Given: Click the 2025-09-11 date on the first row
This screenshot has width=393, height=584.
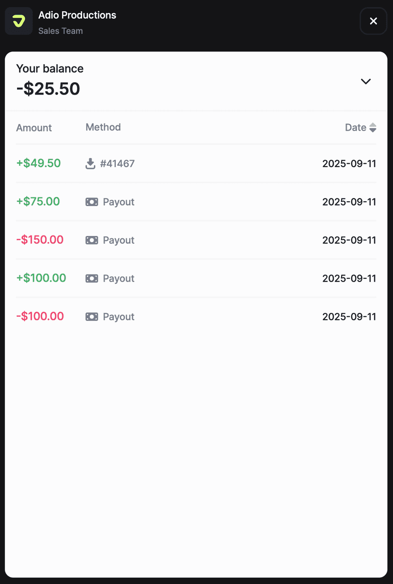Looking at the screenshot, I should (x=349, y=163).
